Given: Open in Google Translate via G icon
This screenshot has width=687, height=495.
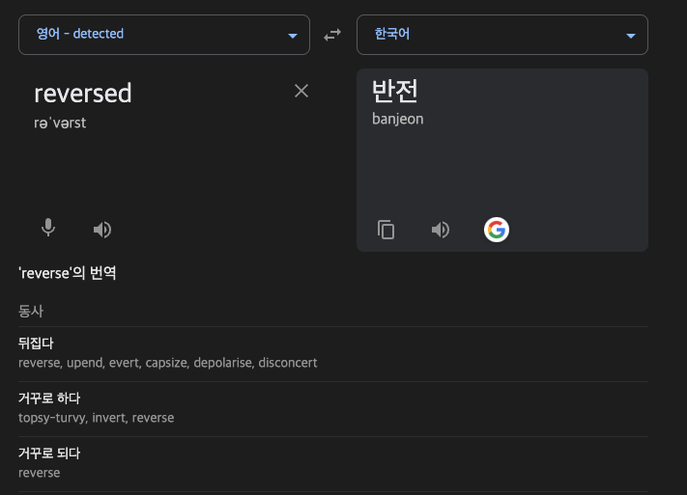Looking at the screenshot, I should (497, 230).
